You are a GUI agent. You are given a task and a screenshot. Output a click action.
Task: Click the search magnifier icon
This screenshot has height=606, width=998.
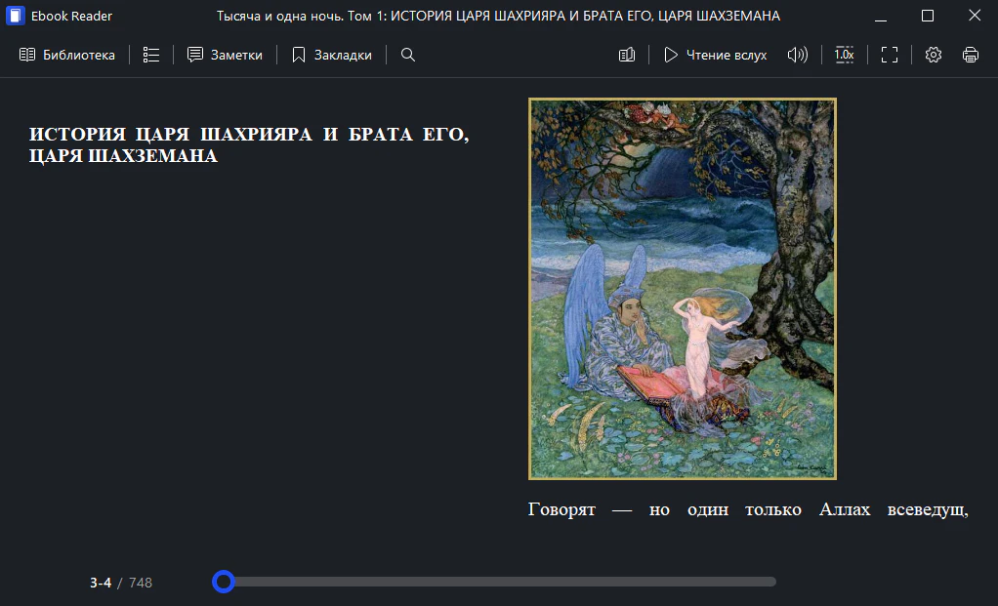coord(408,56)
